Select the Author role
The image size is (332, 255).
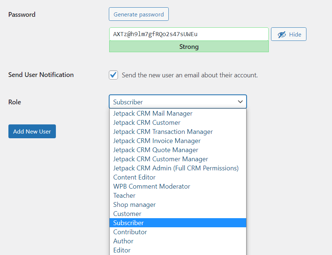coord(123,241)
